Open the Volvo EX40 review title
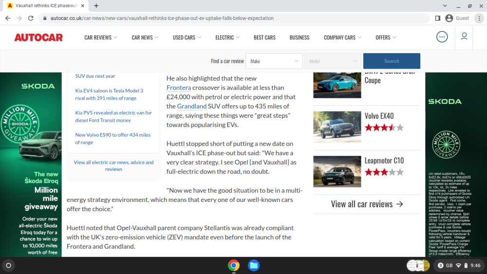487x274 pixels. tap(379, 116)
